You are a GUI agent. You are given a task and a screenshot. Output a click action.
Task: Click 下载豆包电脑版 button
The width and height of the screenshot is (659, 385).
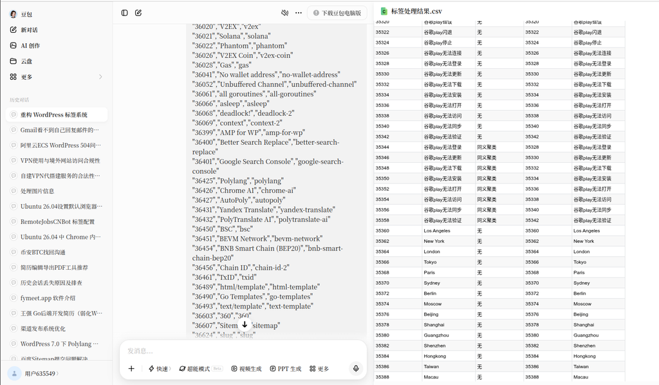[337, 13]
